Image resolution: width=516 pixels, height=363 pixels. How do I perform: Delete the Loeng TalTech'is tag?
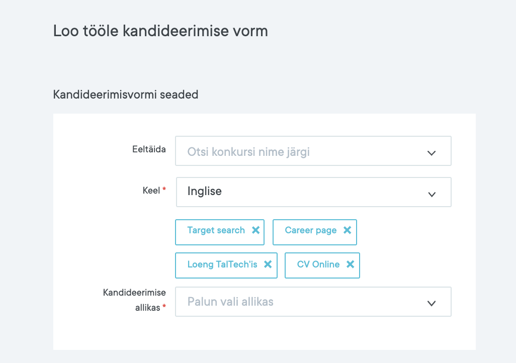pos(268,264)
